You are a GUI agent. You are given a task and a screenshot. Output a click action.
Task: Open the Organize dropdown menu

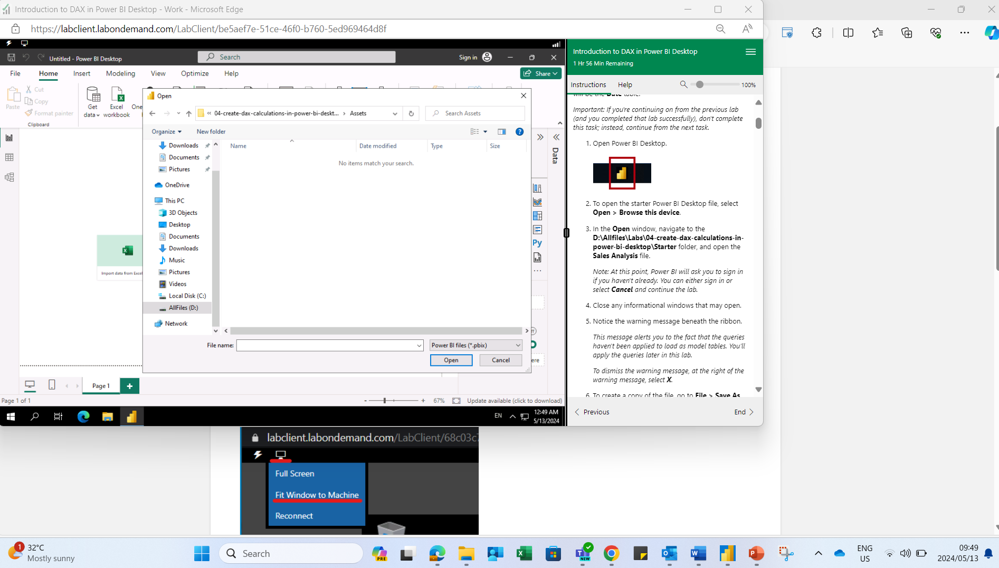point(166,131)
